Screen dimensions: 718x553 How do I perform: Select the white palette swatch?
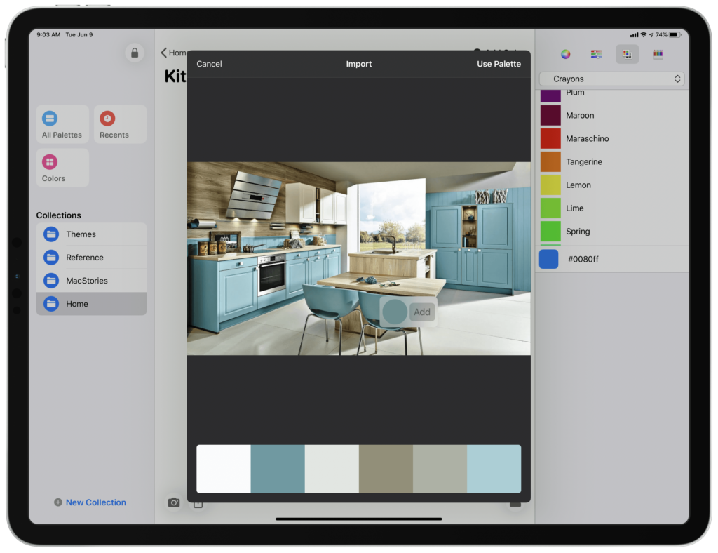(x=224, y=469)
